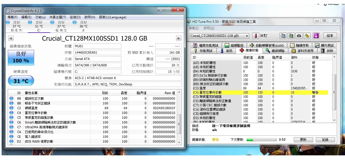This screenshot has height=167, width=345.
Task: Open 資料夾使用 tab
Action: pyautogui.click(x=303, y=51)
